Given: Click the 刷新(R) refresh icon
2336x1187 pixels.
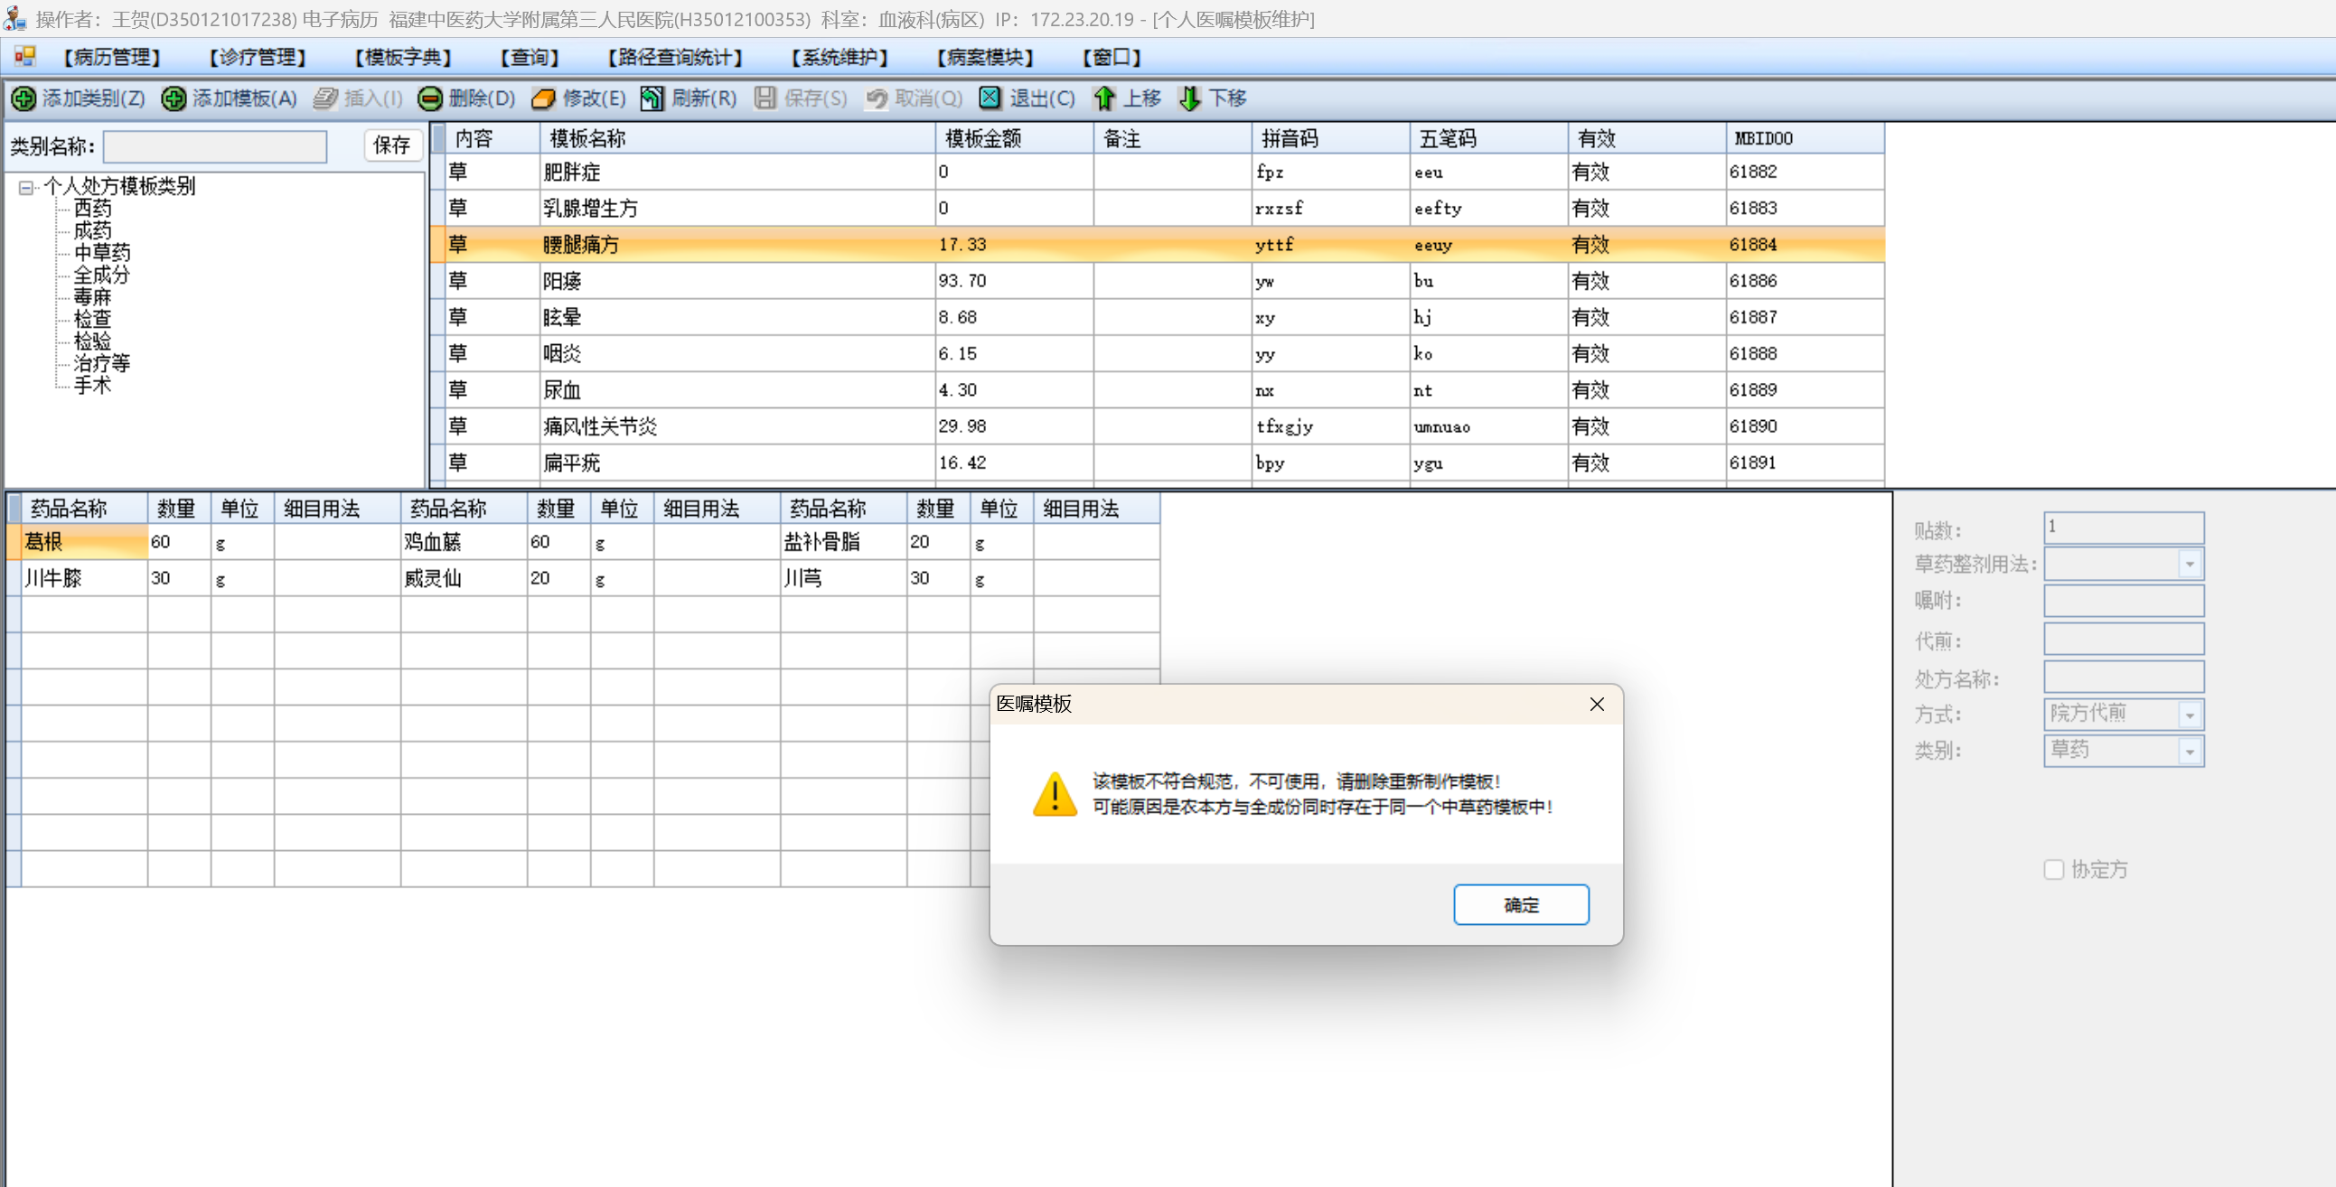Looking at the screenshot, I should (x=652, y=98).
